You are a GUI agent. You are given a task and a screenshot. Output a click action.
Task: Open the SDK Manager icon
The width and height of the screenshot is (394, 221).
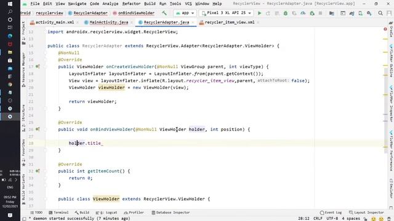(x=369, y=13)
